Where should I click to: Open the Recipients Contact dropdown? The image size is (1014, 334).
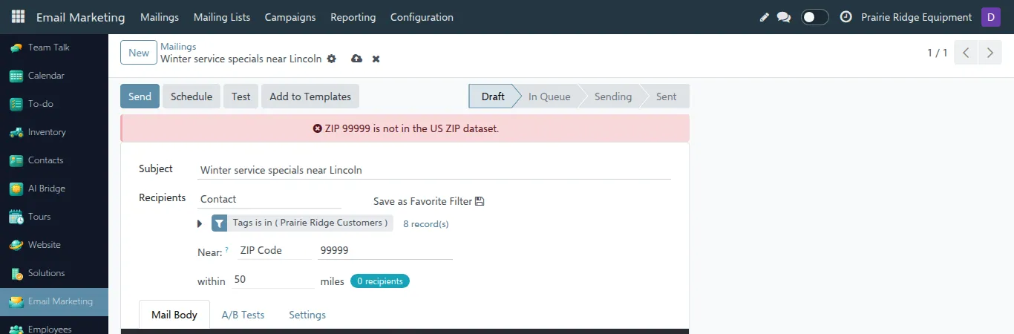pos(269,199)
